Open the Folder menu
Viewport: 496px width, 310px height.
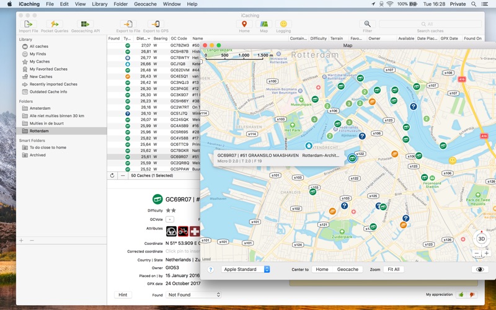coord(120,4)
